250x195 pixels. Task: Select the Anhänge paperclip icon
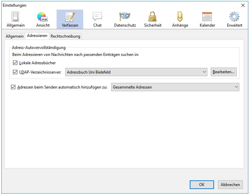click(180, 17)
